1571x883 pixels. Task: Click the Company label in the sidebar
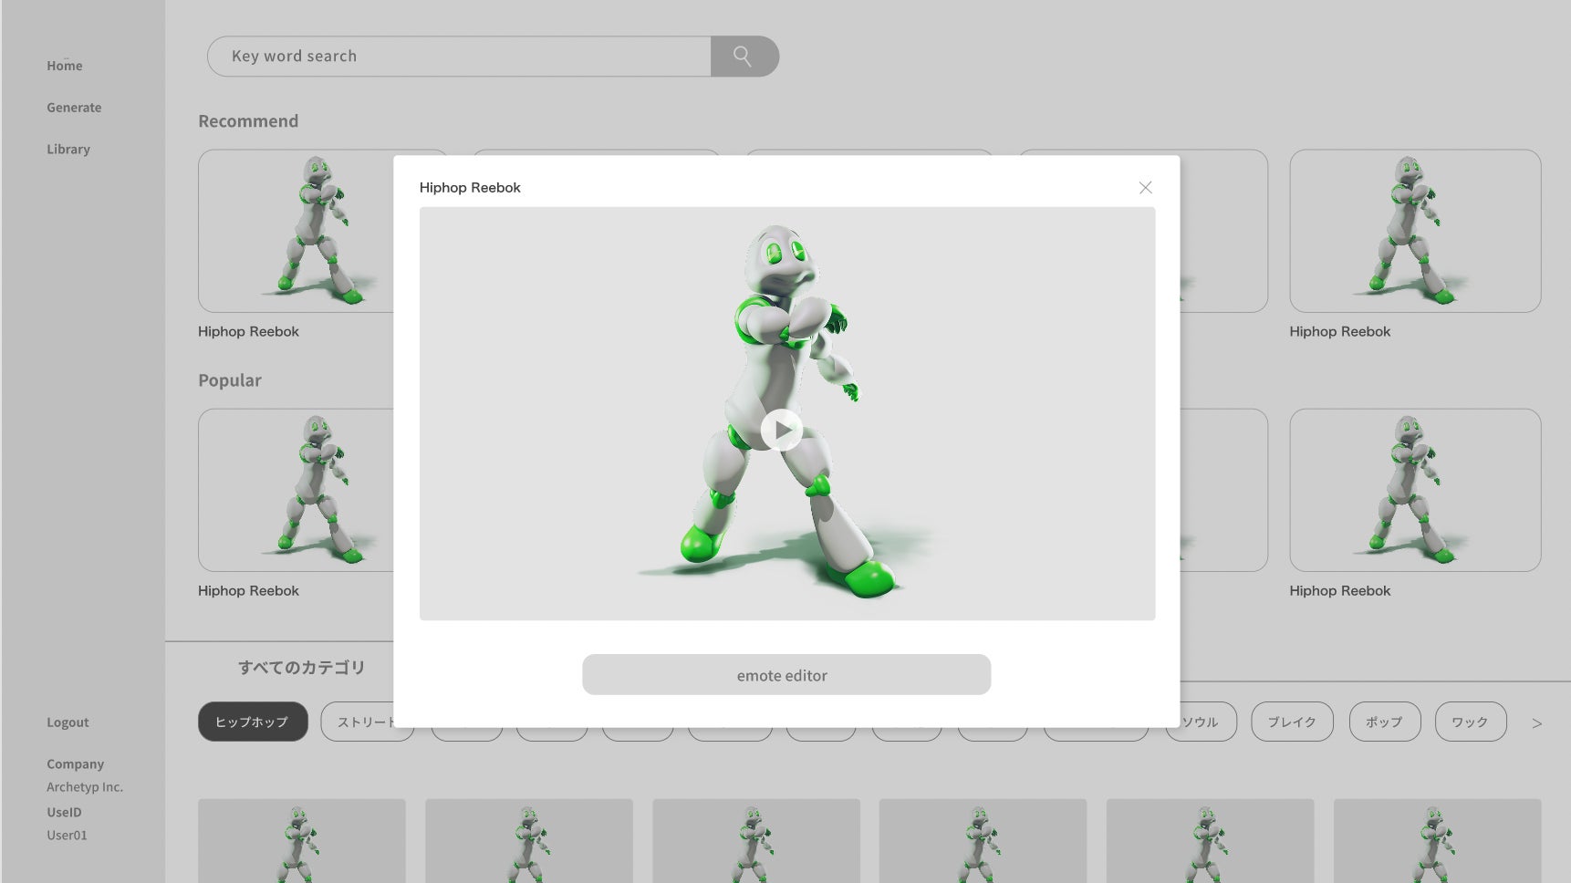(x=76, y=764)
